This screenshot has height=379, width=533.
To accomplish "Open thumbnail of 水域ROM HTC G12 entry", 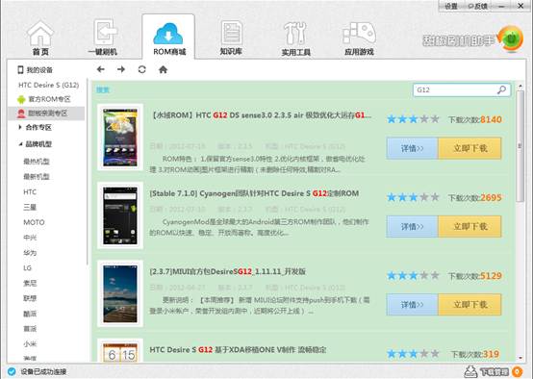I will pyautogui.click(x=120, y=138).
